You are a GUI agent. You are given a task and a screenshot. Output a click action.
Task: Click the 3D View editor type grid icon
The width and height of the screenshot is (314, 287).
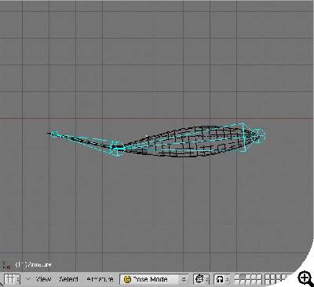[x=9, y=279]
